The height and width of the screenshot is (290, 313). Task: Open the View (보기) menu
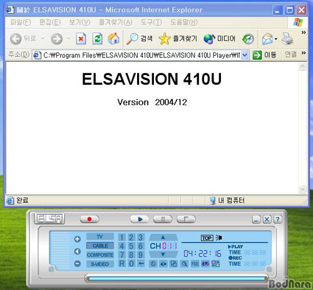tap(80, 22)
